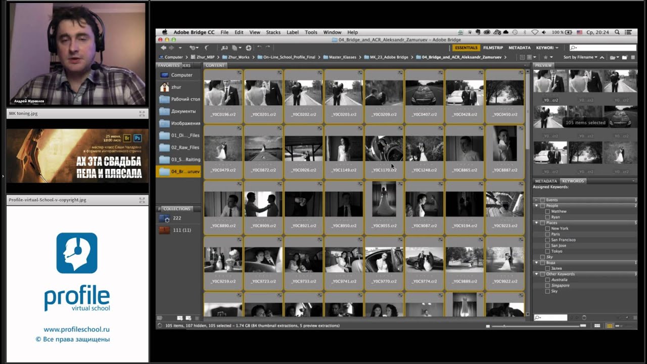Screen dimensions: 647x364
Task: Go to MK_23_Adobe Bridge in path bar
Action: pyautogui.click(x=389, y=57)
